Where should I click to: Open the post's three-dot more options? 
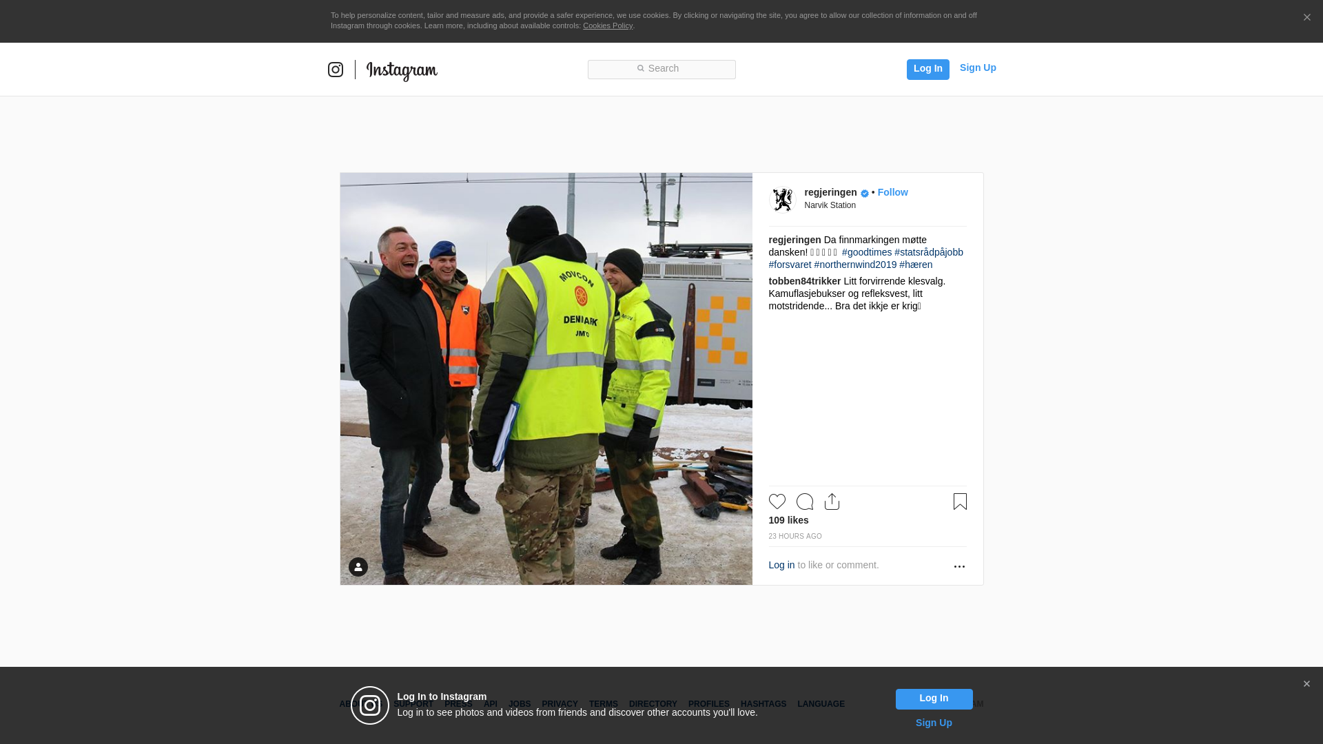click(x=959, y=566)
